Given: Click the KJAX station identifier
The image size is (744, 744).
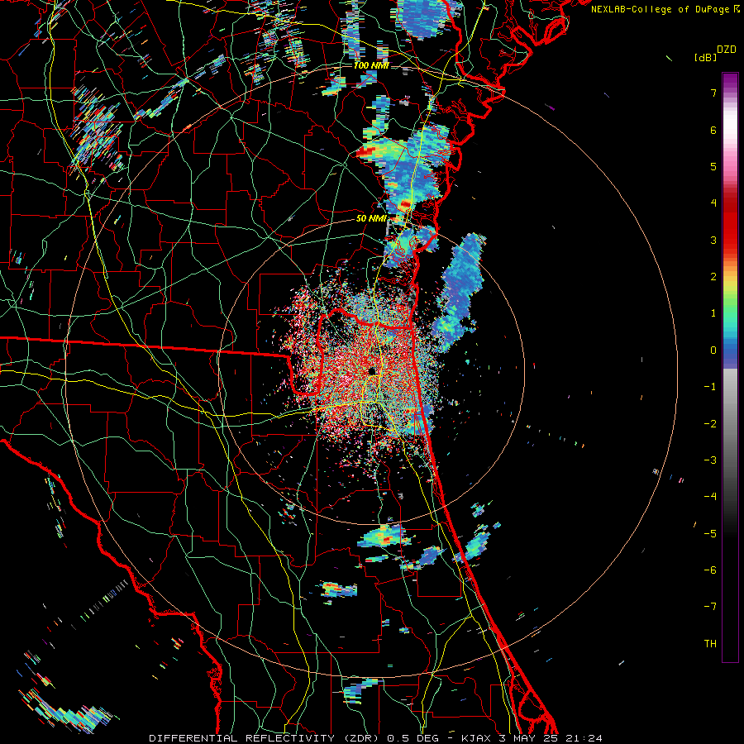Looking at the screenshot, I should tap(478, 738).
